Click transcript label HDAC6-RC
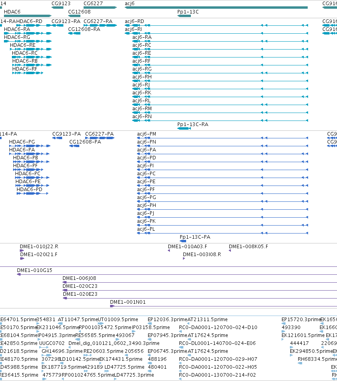 pyautogui.click(x=25, y=53)
